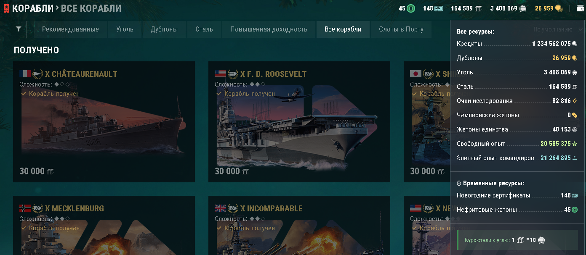The height and width of the screenshot is (255, 586).
Task: Click the Кредиты value 1 234 562 075
Action: coord(551,44)
